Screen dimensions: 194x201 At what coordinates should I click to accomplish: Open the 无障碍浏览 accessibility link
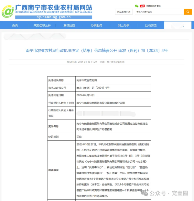(151, 6)
